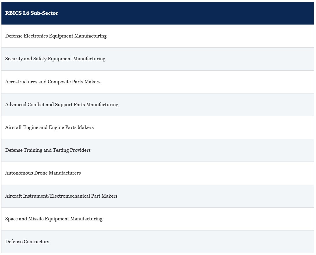
Task: Click the text Sub-Sector in the header
Action: coord(44,13)
